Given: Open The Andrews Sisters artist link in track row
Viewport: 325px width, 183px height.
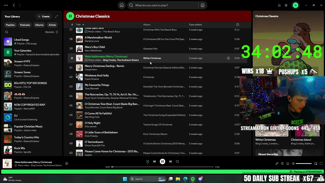Looking at the screenshot, I should (128, 60).
